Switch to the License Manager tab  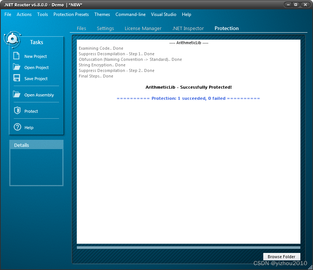pos(143,28)
